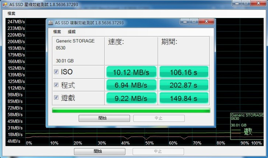The height and width of the screenshot is (158, 268).
Task: Toggle the ISO checkbox
Action: coord(56,72)
